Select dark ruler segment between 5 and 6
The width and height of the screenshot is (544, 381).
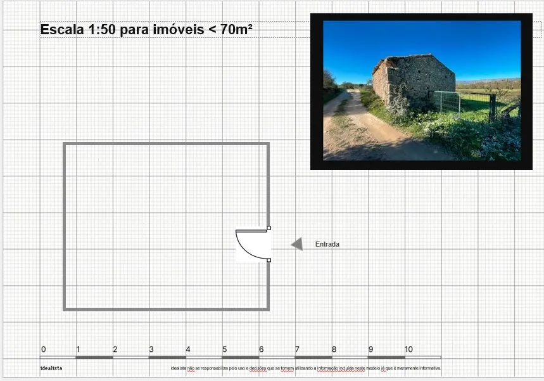[241, 358]
